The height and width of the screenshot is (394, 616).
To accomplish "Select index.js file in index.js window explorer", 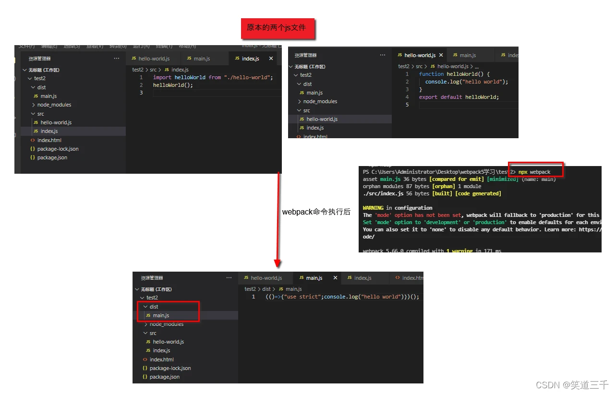I will 49,131.
